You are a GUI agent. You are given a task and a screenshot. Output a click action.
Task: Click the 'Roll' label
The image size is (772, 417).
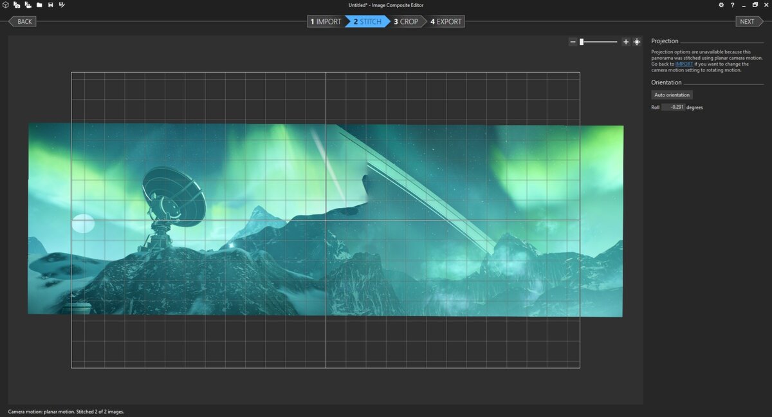pos(655,107)
